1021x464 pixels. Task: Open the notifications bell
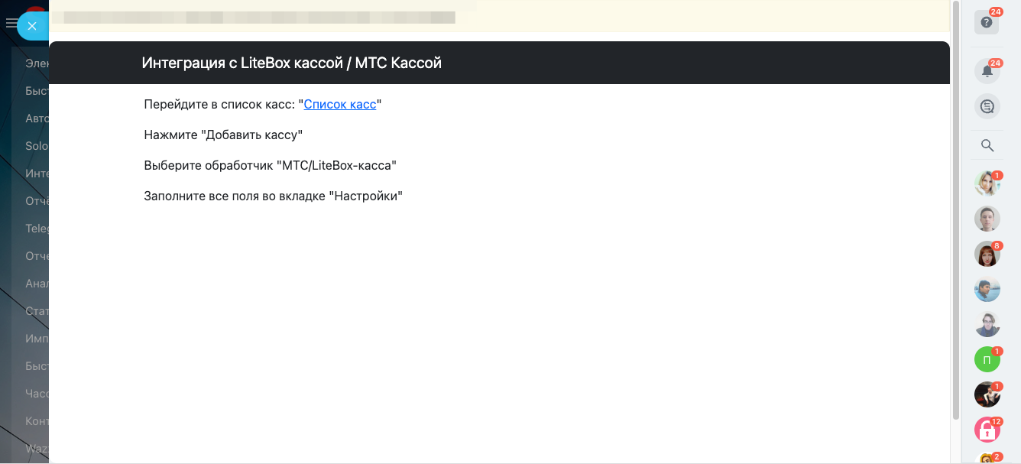[x=987, y=71]
